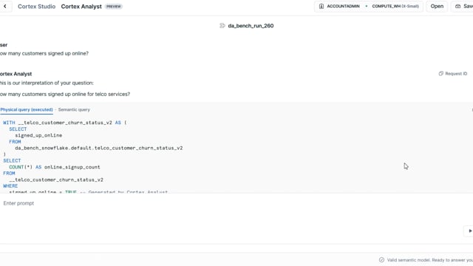Viewport: 473px width, 266px height.
Task: Click the back arrow icon
Action: 5,7
